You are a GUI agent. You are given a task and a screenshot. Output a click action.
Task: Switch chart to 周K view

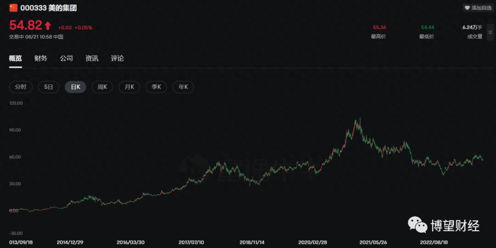[x=102, y=87]
